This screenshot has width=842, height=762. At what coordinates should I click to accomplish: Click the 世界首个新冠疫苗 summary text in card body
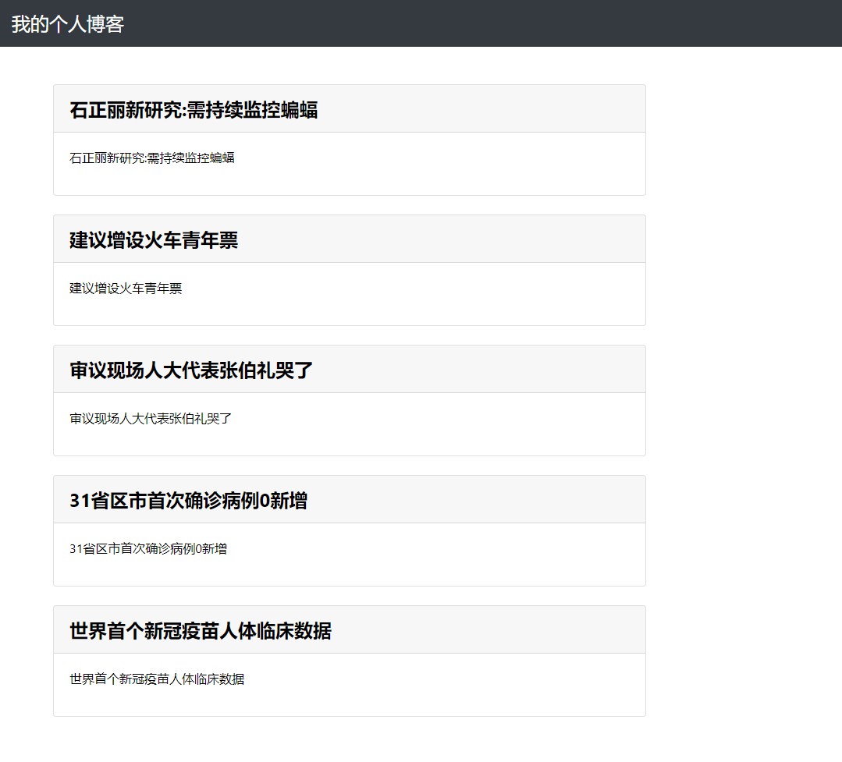coord(157,679)
